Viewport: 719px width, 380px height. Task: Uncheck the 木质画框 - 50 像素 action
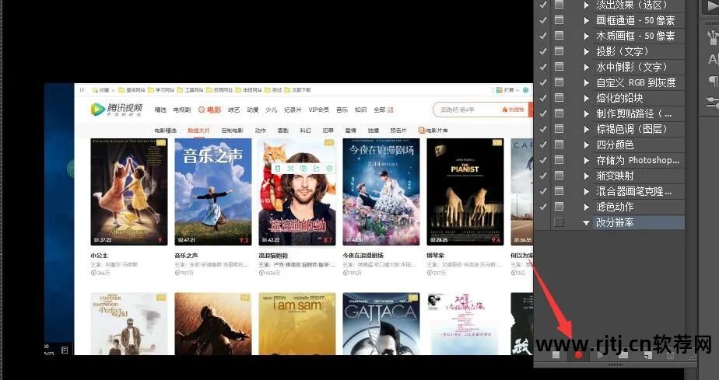pos(543,36)
